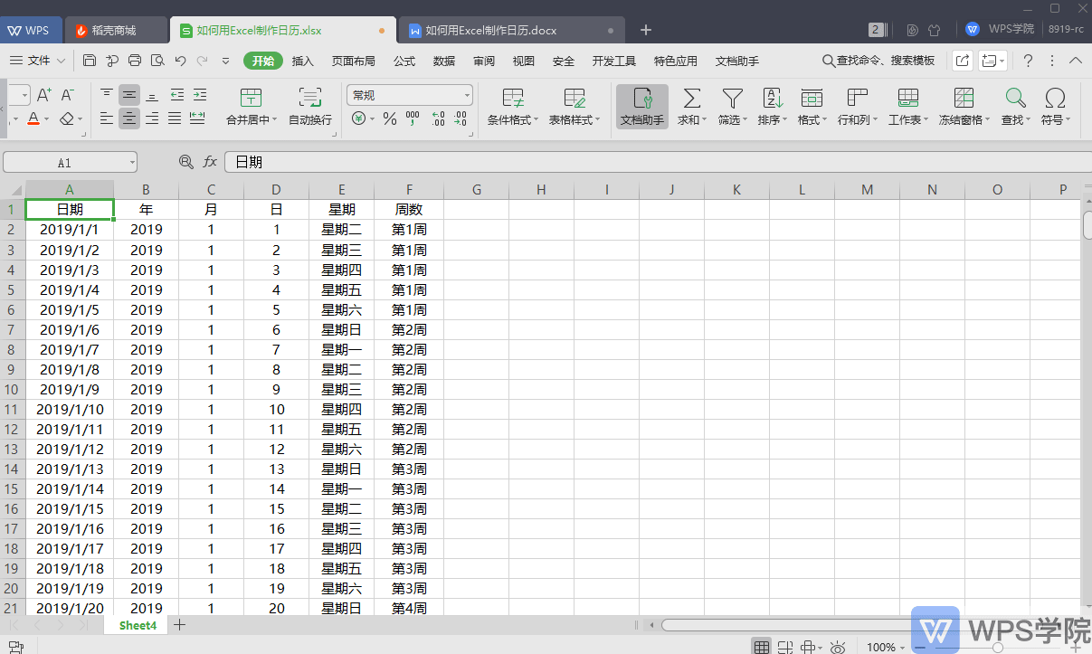Toggle center horizontal alignment

tap(129, 118)
